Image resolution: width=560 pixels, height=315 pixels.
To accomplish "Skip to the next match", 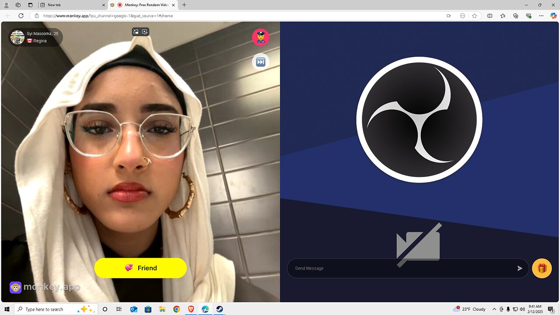I will pyautogui.click(x=260, y=62).
